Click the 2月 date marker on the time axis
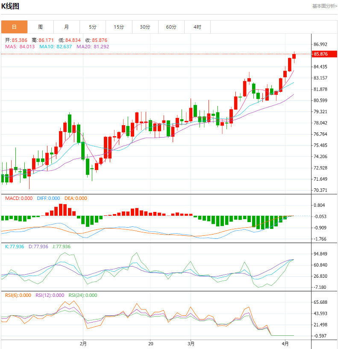 coord(83,343)
